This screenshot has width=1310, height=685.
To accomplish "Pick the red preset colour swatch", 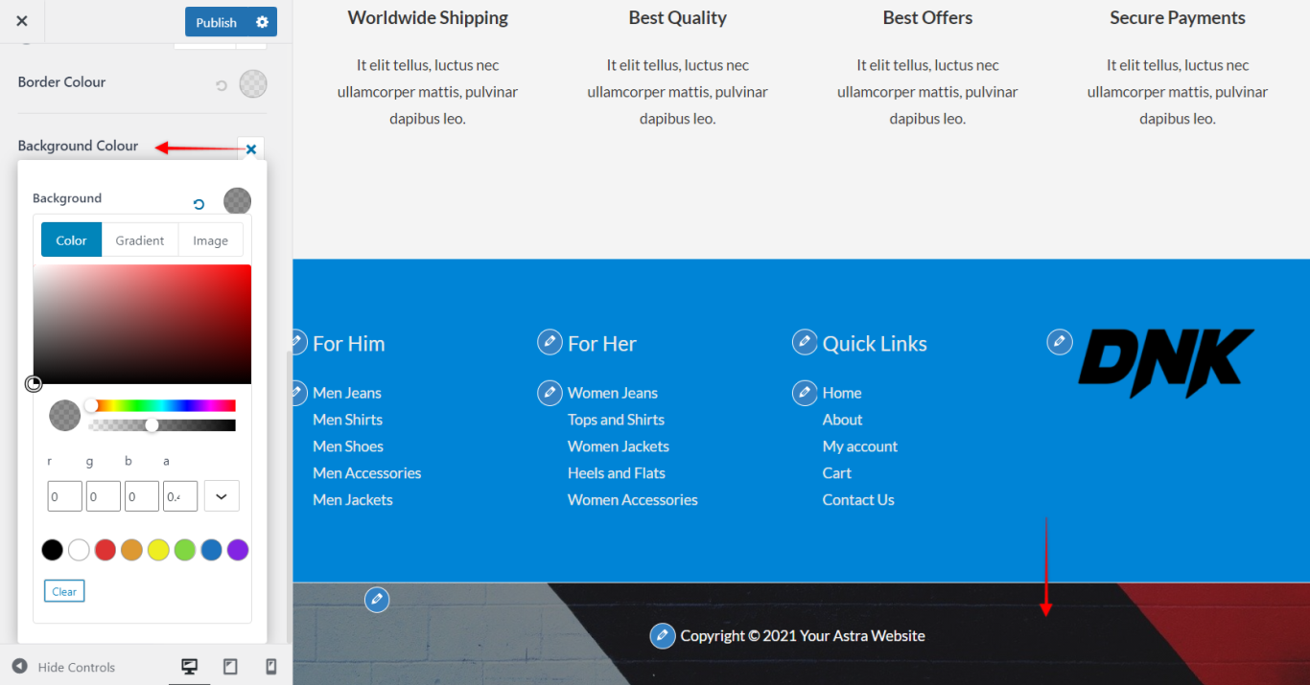I will click(105, 550).
